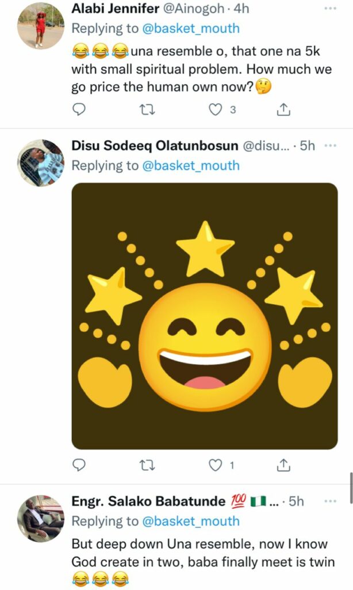View the smiling star emoji image
353x590 pixels.
point(205,316)
